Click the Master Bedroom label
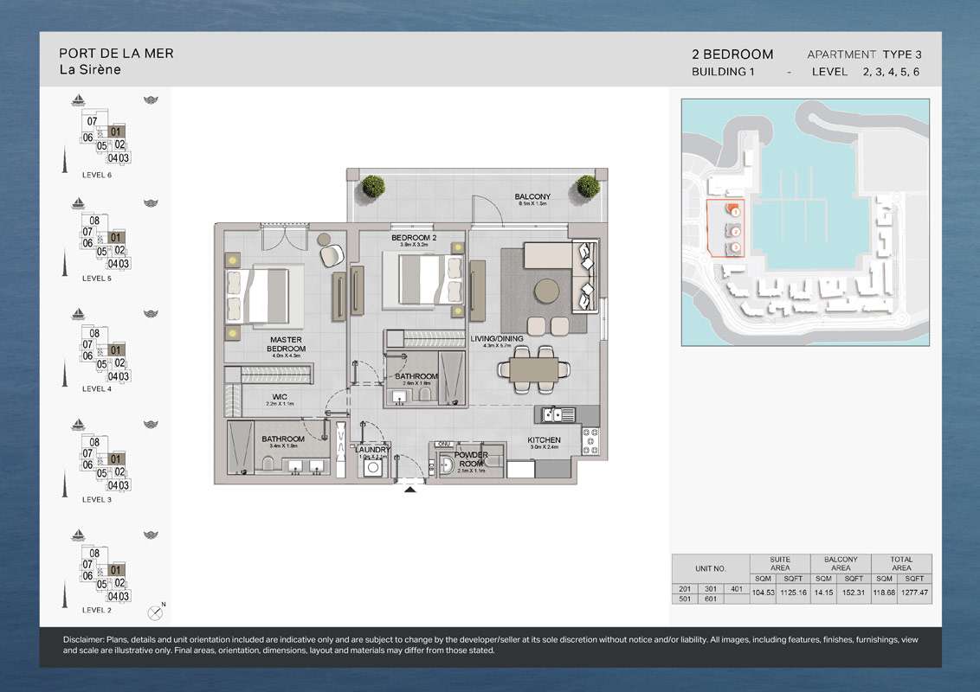The image size is (980, 692). point(285,344)
